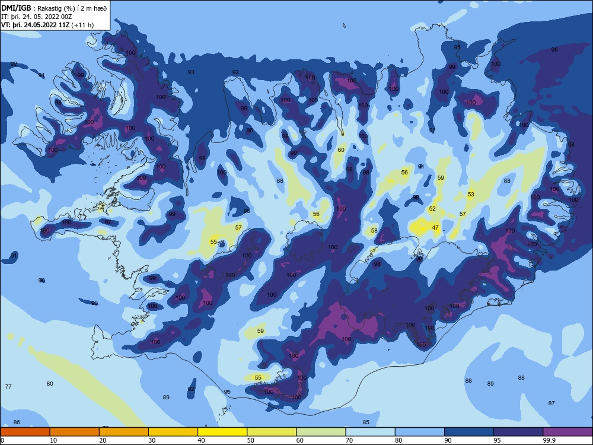Screen dimensions: 593x445
Task: Click the '86' value over the ocean
Action: click(x=17, y=422)
